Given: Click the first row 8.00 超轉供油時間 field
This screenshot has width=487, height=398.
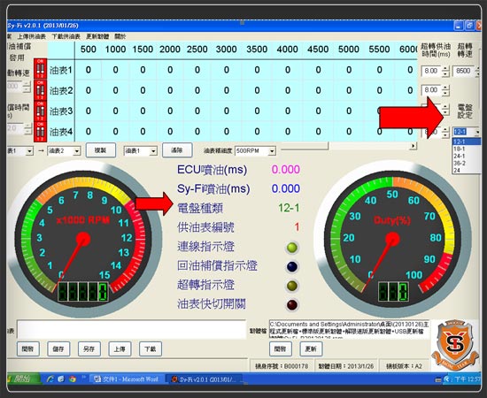Looking at the screenshot, I should coord(431,71).
